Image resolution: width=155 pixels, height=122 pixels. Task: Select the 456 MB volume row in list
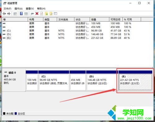click(x=77, y=27)
